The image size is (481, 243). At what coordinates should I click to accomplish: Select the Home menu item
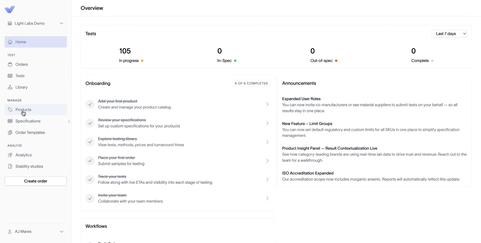point(36,42)
